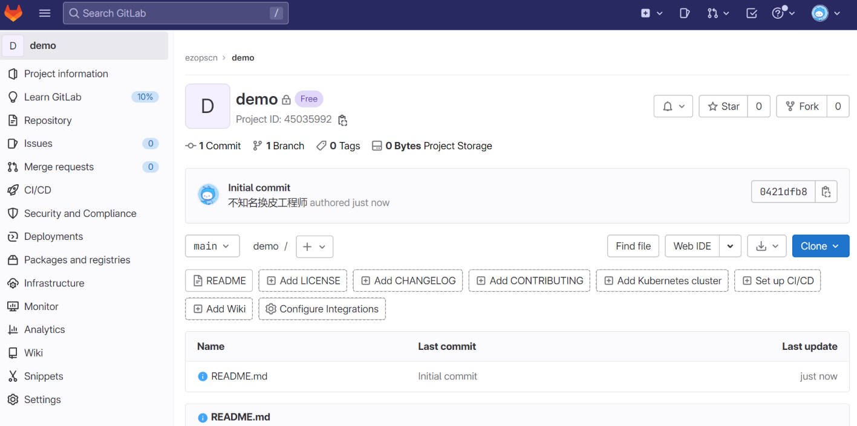Image resolution: width=857 pixels, height=426 pixels.
Task: Open the hamburger main menu
Action: pyautogui.click(x=44, y=13)
